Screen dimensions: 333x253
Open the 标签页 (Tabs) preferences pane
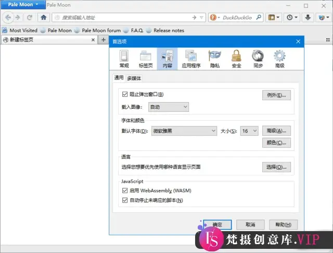pyautogui.click(x=146, y=59)
